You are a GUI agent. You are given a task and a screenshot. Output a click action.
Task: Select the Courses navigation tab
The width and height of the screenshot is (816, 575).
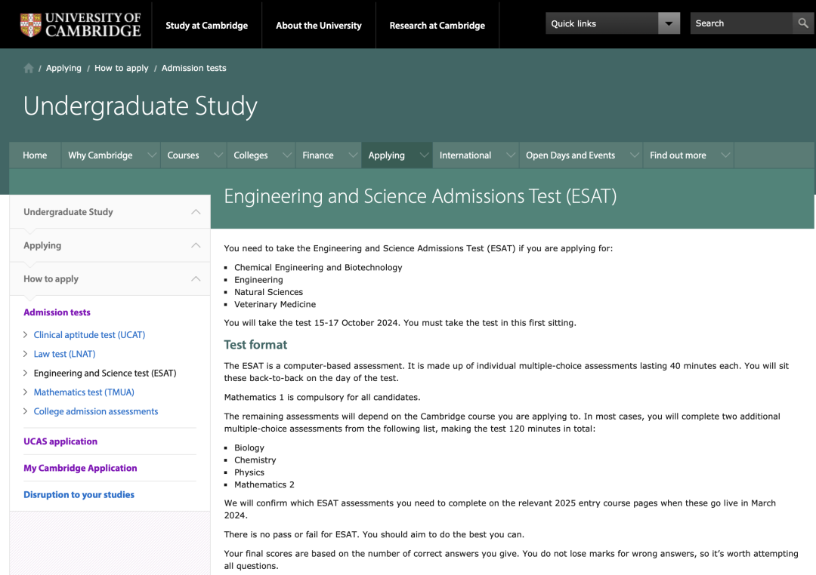tap(183, 155)
